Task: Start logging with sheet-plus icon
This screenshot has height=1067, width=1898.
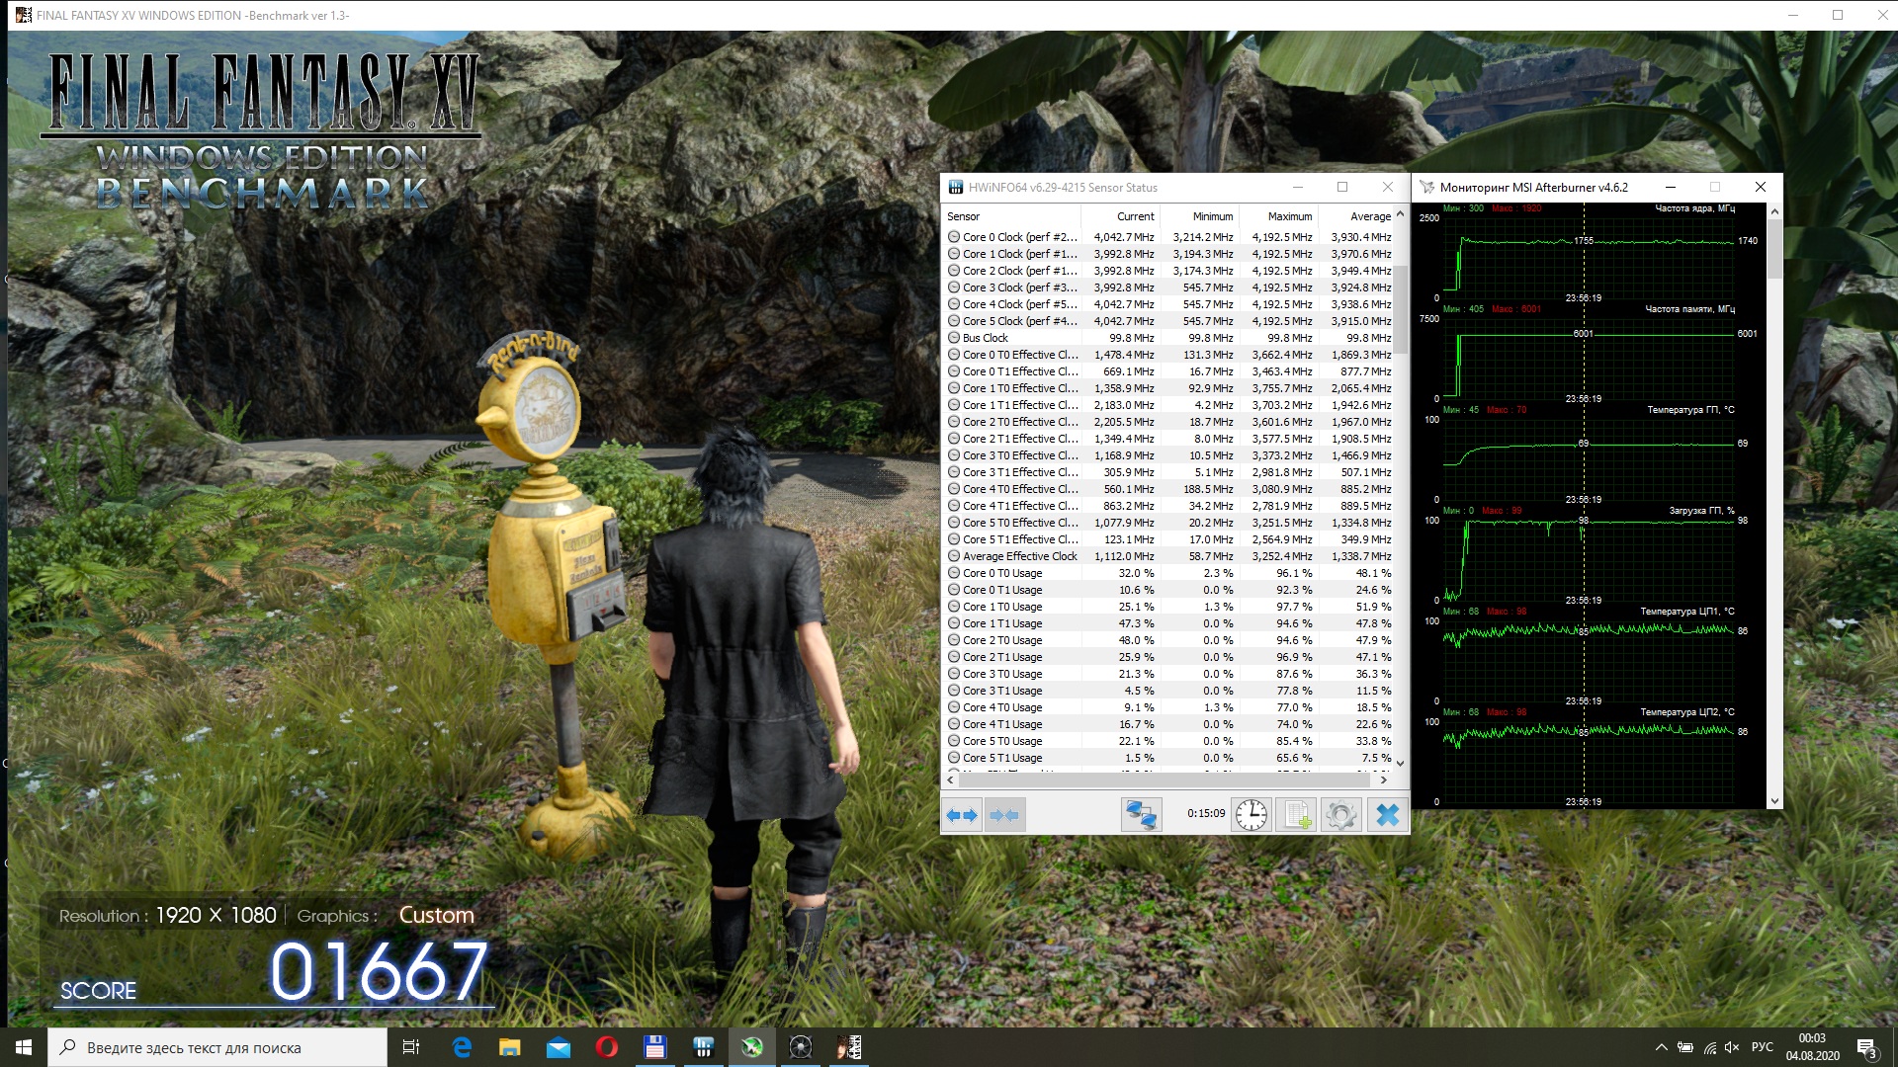Action: click(x=1295, y=815)
